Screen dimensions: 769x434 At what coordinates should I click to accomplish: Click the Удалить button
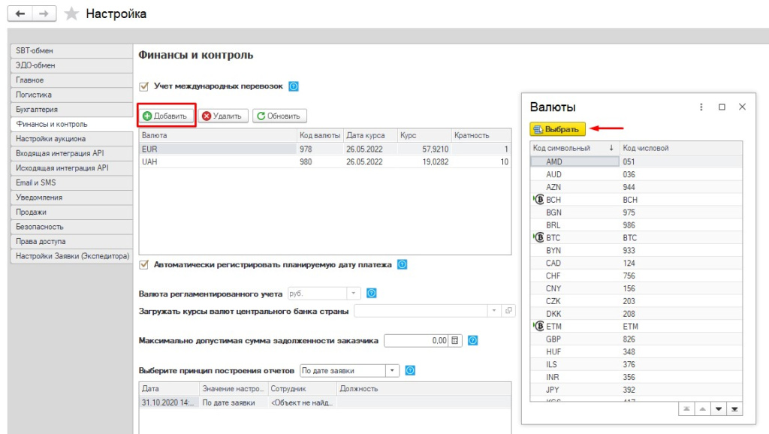point(222,116)
